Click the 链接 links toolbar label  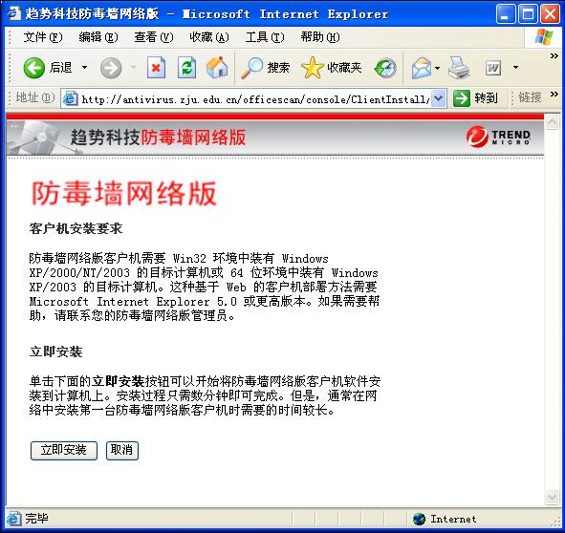pos(530,97)
